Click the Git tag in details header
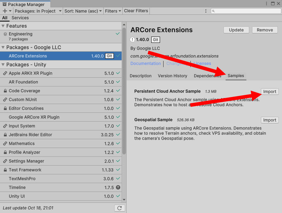This screenshot has width=282, height=213. coord(155,40)
